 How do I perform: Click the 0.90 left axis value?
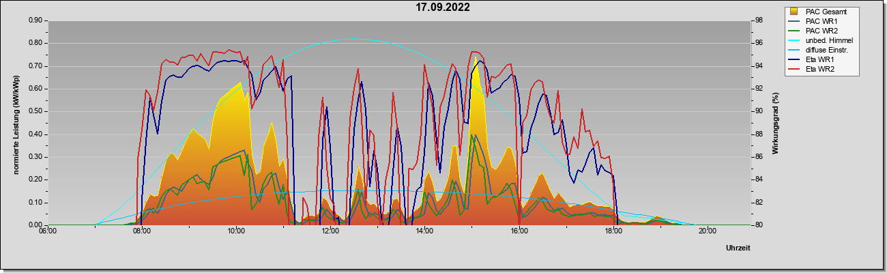[x=35, y=20]
